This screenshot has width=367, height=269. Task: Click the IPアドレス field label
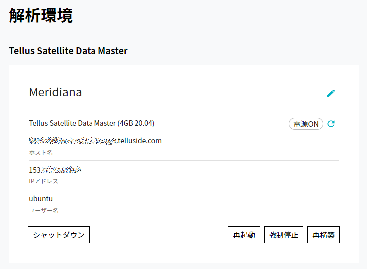click(x=44, y=181)
